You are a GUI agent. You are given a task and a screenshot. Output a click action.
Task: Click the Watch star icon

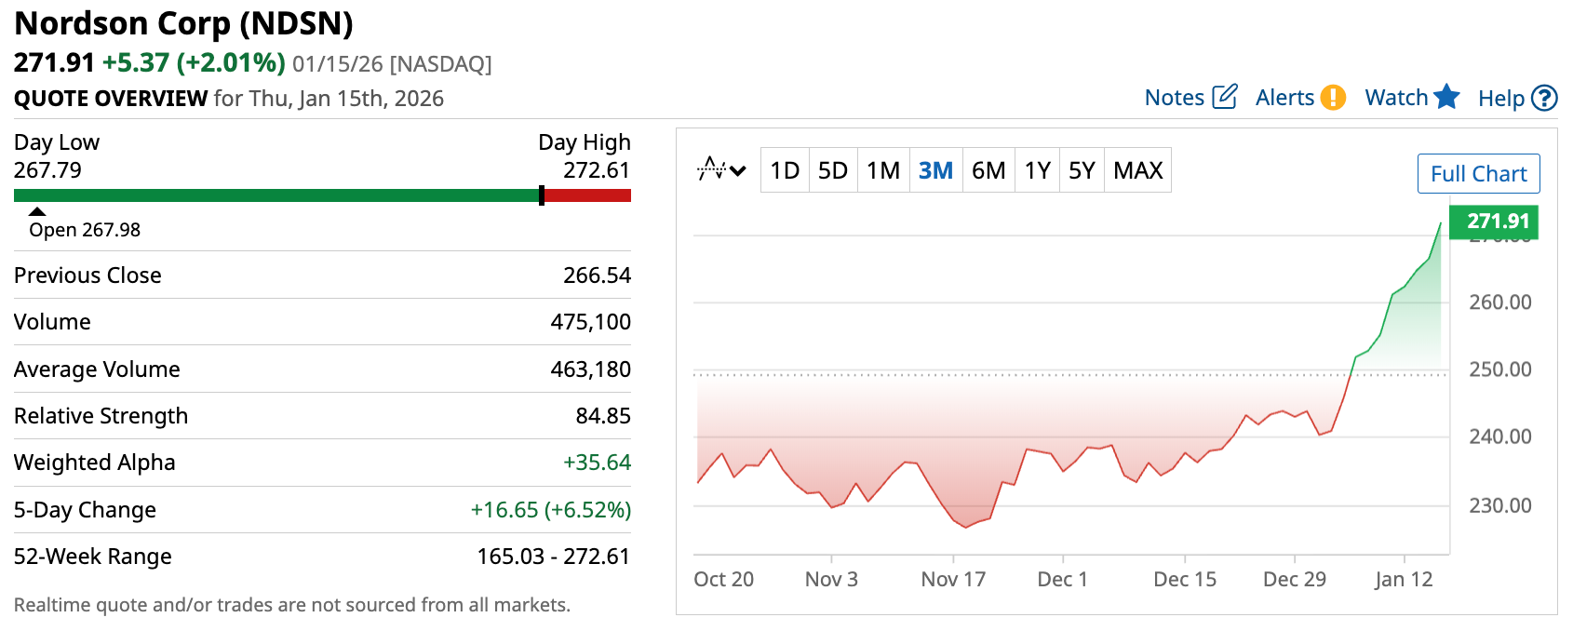pos(1446,97)
